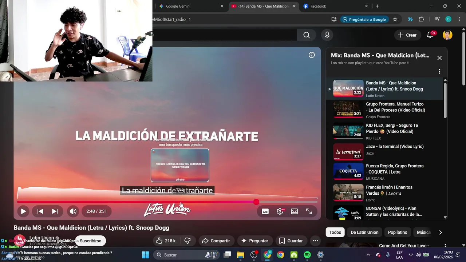Open Jaze la terminal thumbnail
Viewport: 466px width, 262px height.
click(348, 152)
